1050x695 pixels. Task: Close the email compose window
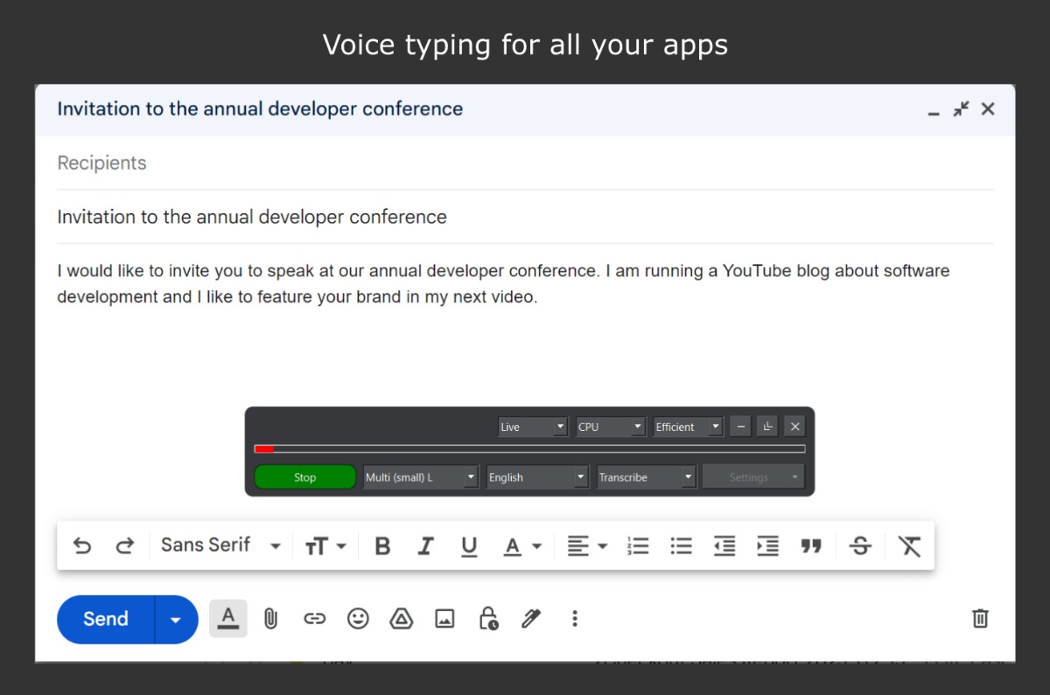[988, 109]
